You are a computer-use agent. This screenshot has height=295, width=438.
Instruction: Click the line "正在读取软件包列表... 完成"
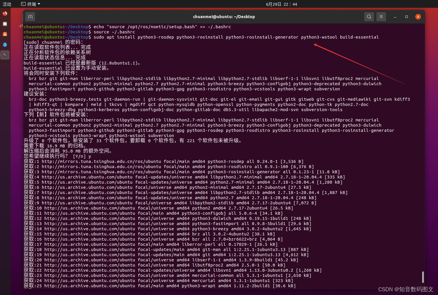pos(57,47)
